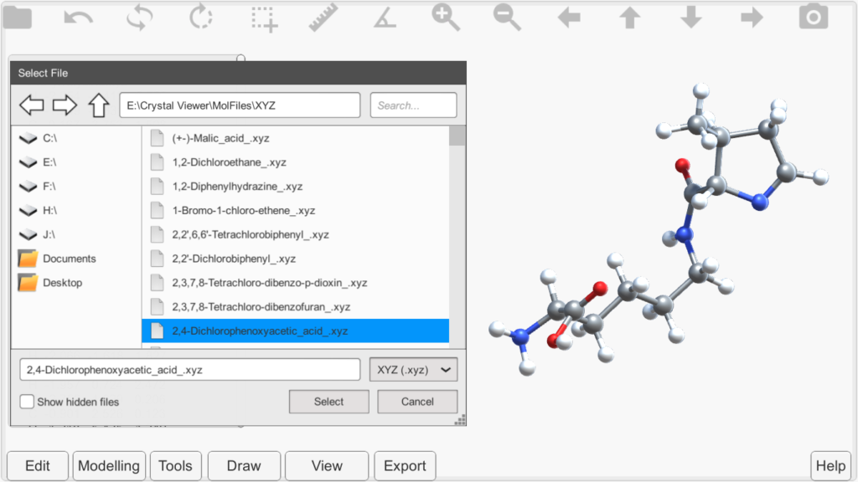The height and width of the screenshot is (482, 858).
Task: Click the back navigation arrow in file dialog
Action: tap(31, 105)
